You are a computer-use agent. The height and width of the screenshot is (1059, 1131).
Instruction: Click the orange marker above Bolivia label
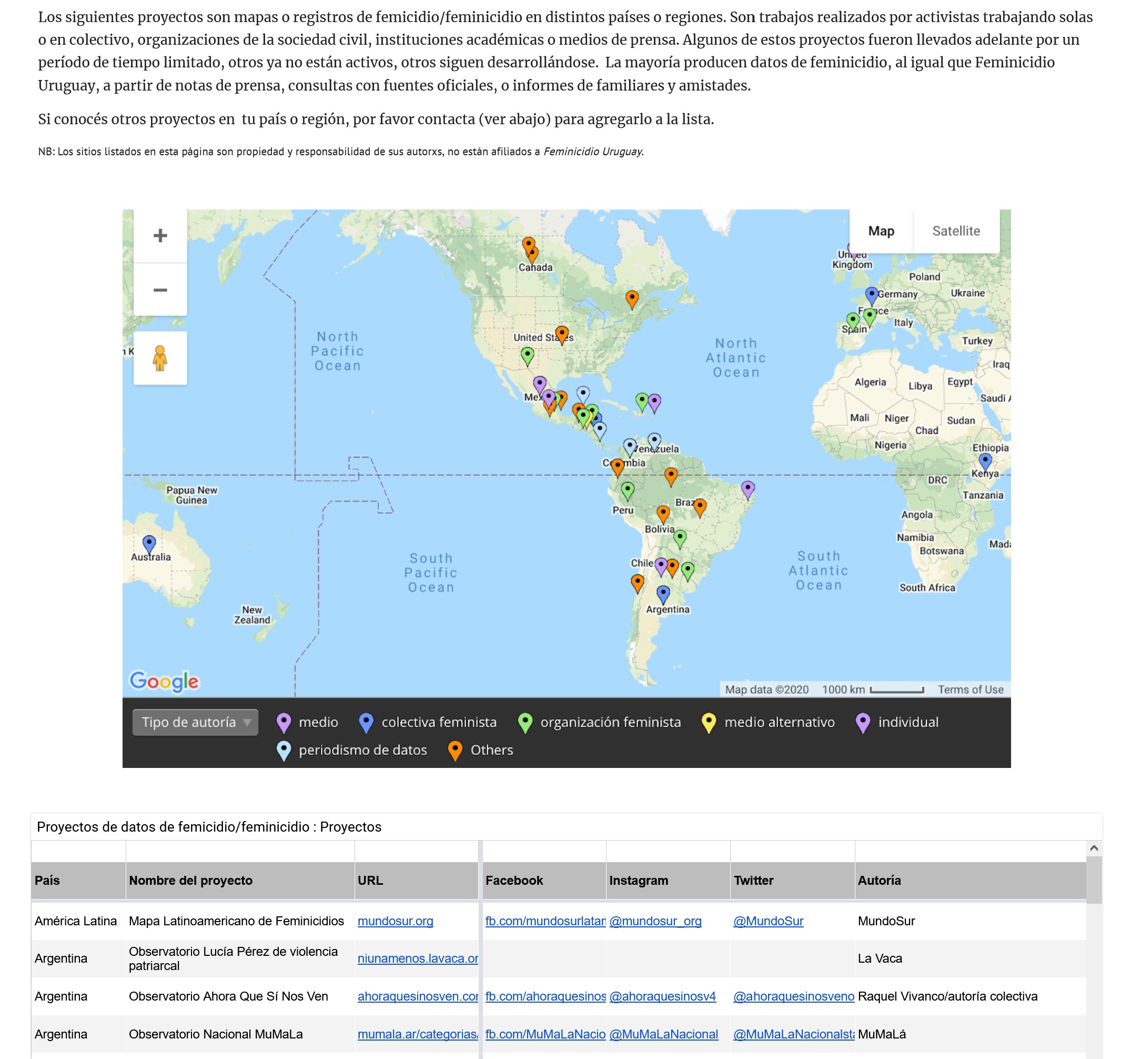[663, 515]
